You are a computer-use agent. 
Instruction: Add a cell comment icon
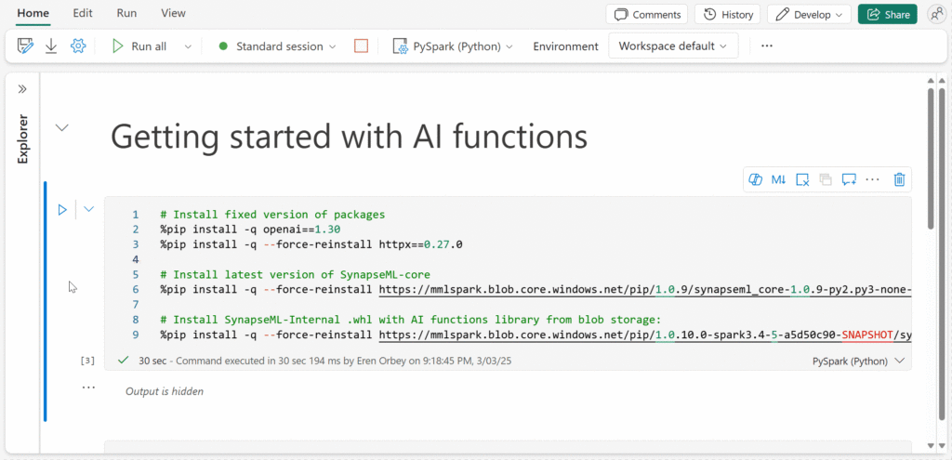[849, 179]
